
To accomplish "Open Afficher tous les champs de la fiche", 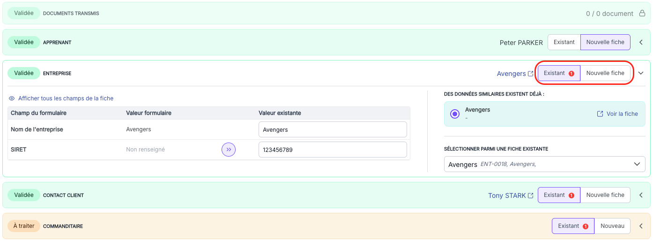I will point(66,98).
